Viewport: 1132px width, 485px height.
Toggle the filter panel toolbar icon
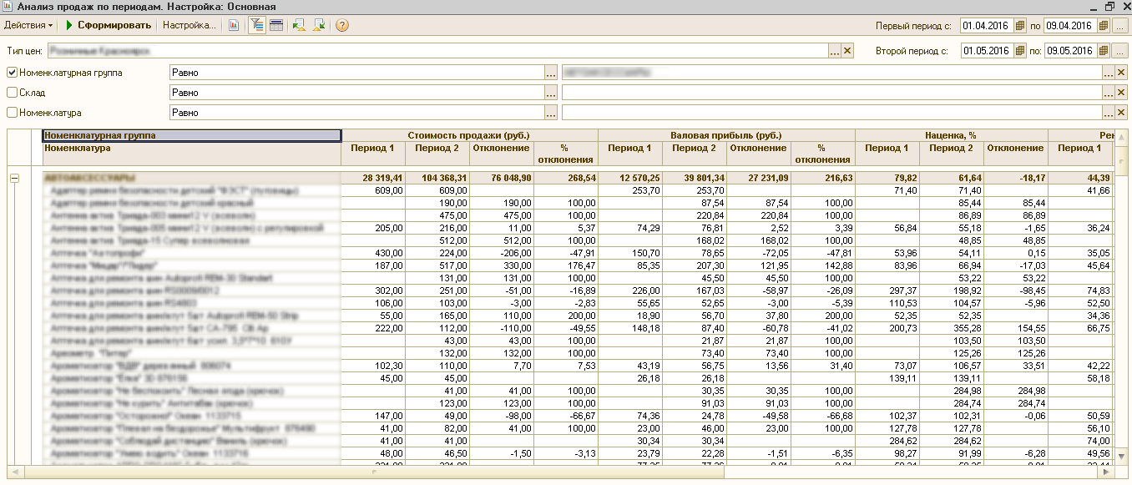(257, 25)
